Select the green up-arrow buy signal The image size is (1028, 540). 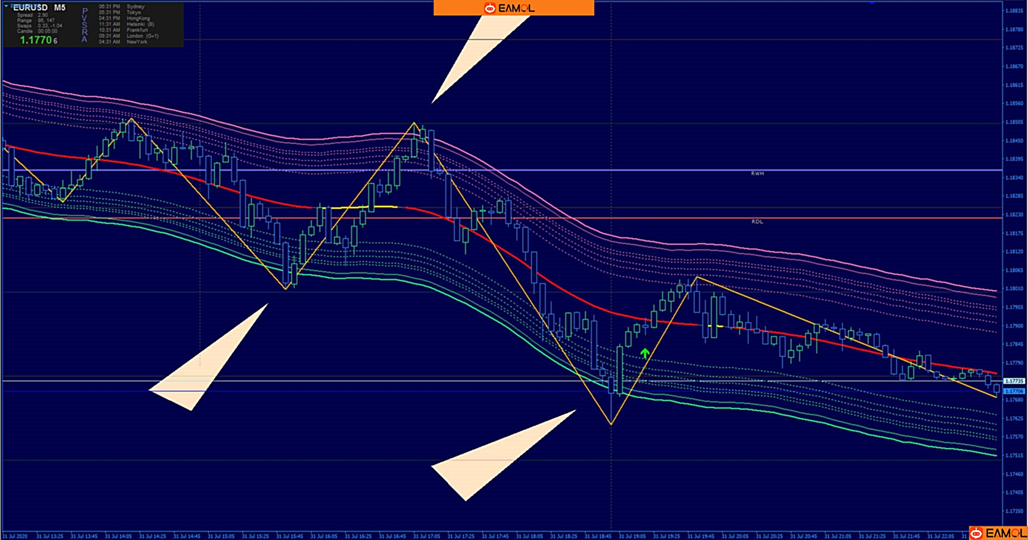tap(645, 353)
